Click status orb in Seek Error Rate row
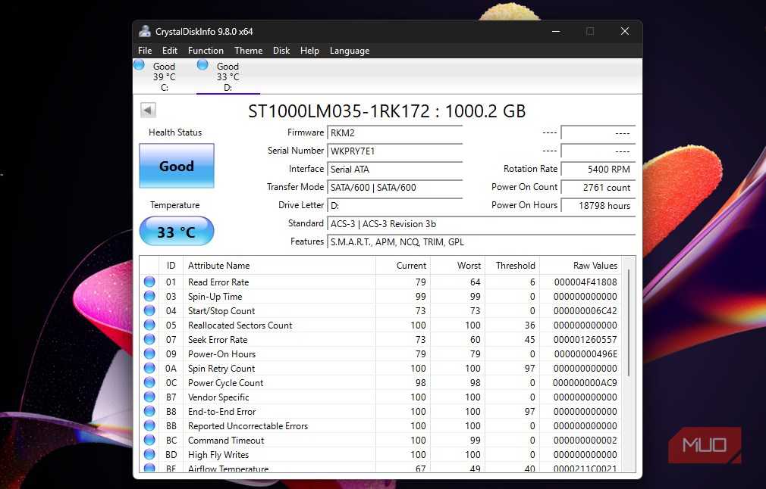 [x=149, y=339]
